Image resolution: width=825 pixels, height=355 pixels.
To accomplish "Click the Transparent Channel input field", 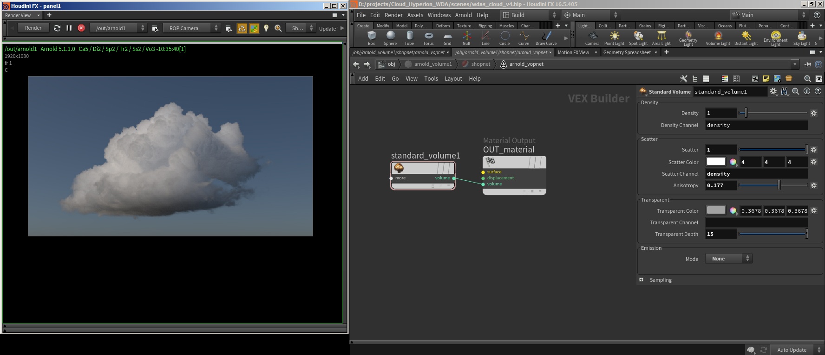I will coord(756,222).
